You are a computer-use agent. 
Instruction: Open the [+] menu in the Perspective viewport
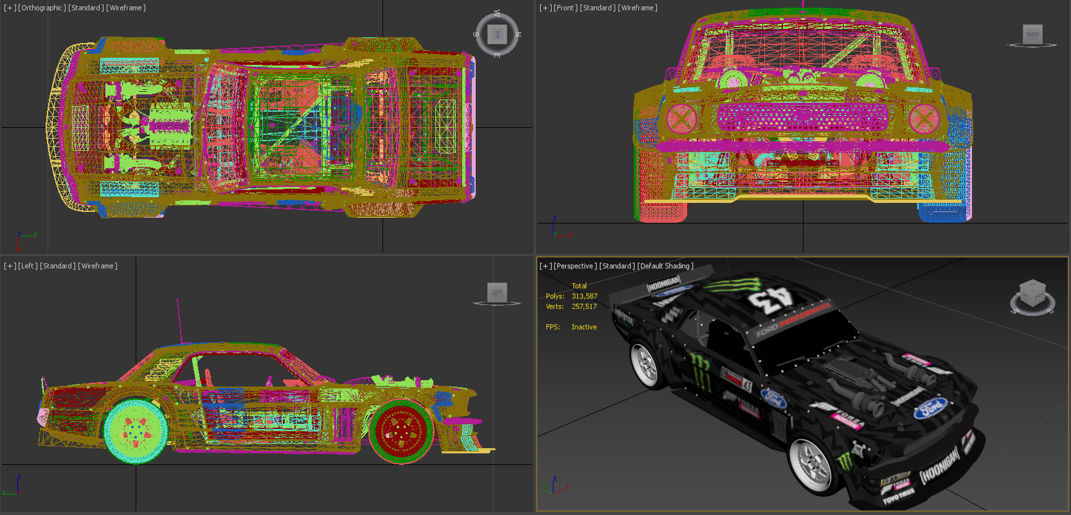pos(546,266)
